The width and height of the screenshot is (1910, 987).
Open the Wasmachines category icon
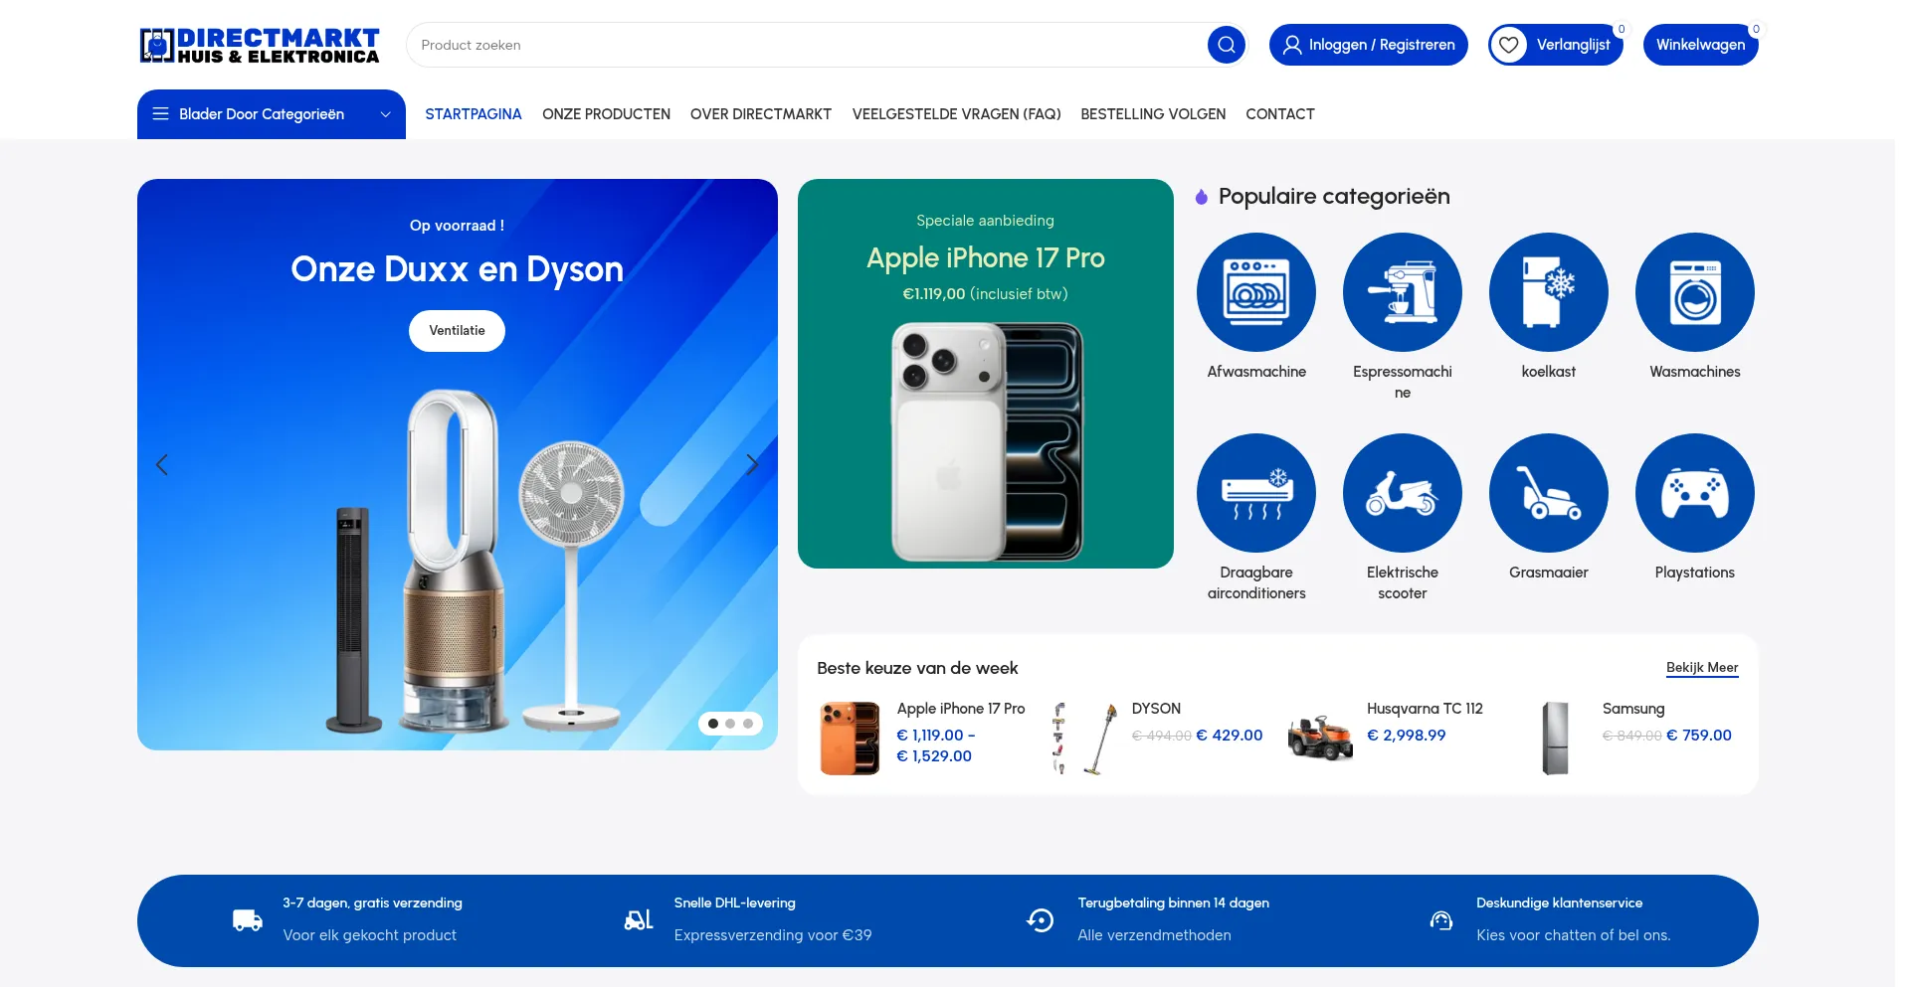1695,292
